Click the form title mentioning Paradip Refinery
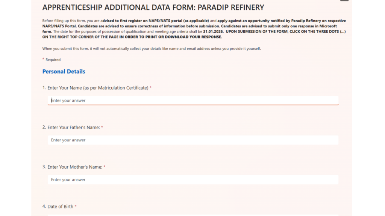This screenshot has width=385, height=216. (x=153, y=7)
